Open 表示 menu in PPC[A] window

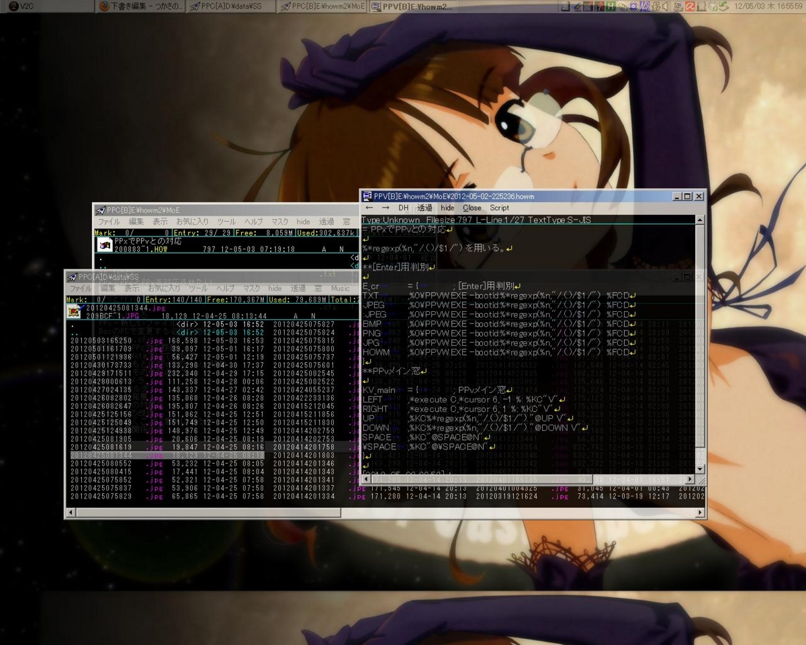[x=132, y=288]
